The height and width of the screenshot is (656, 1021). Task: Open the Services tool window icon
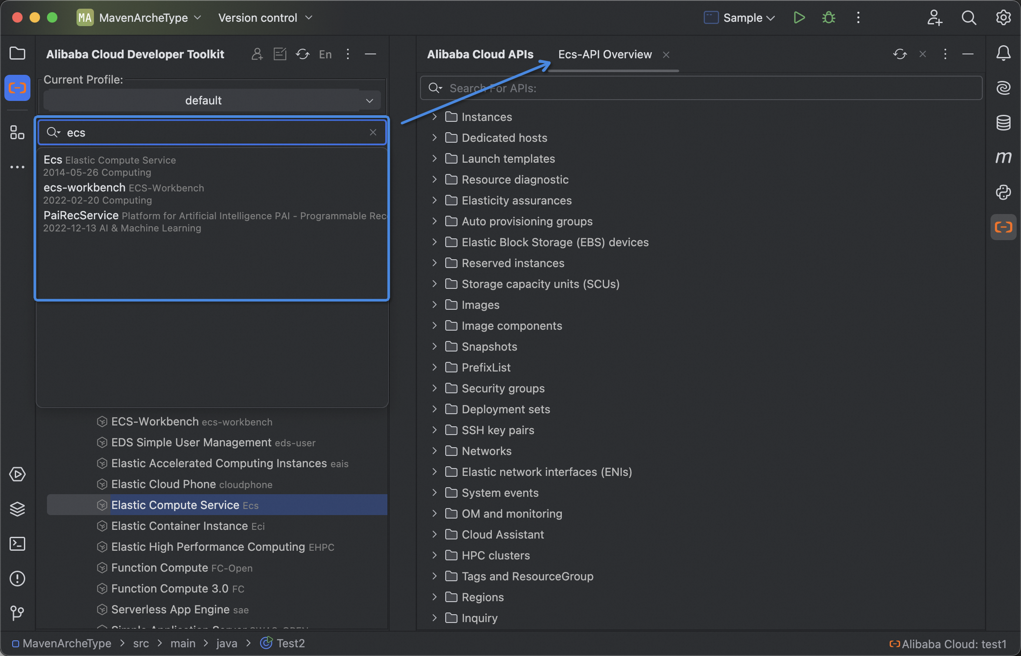17,474
